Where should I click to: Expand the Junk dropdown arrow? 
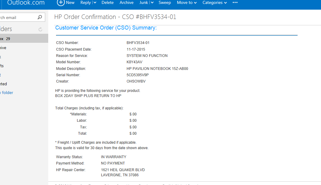[152, 3]
